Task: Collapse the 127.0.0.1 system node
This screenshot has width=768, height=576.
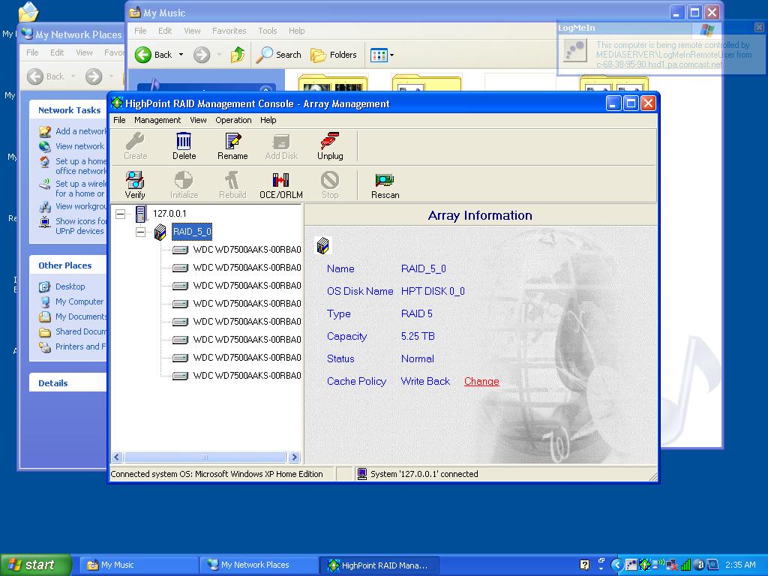Action: point(121,214)
